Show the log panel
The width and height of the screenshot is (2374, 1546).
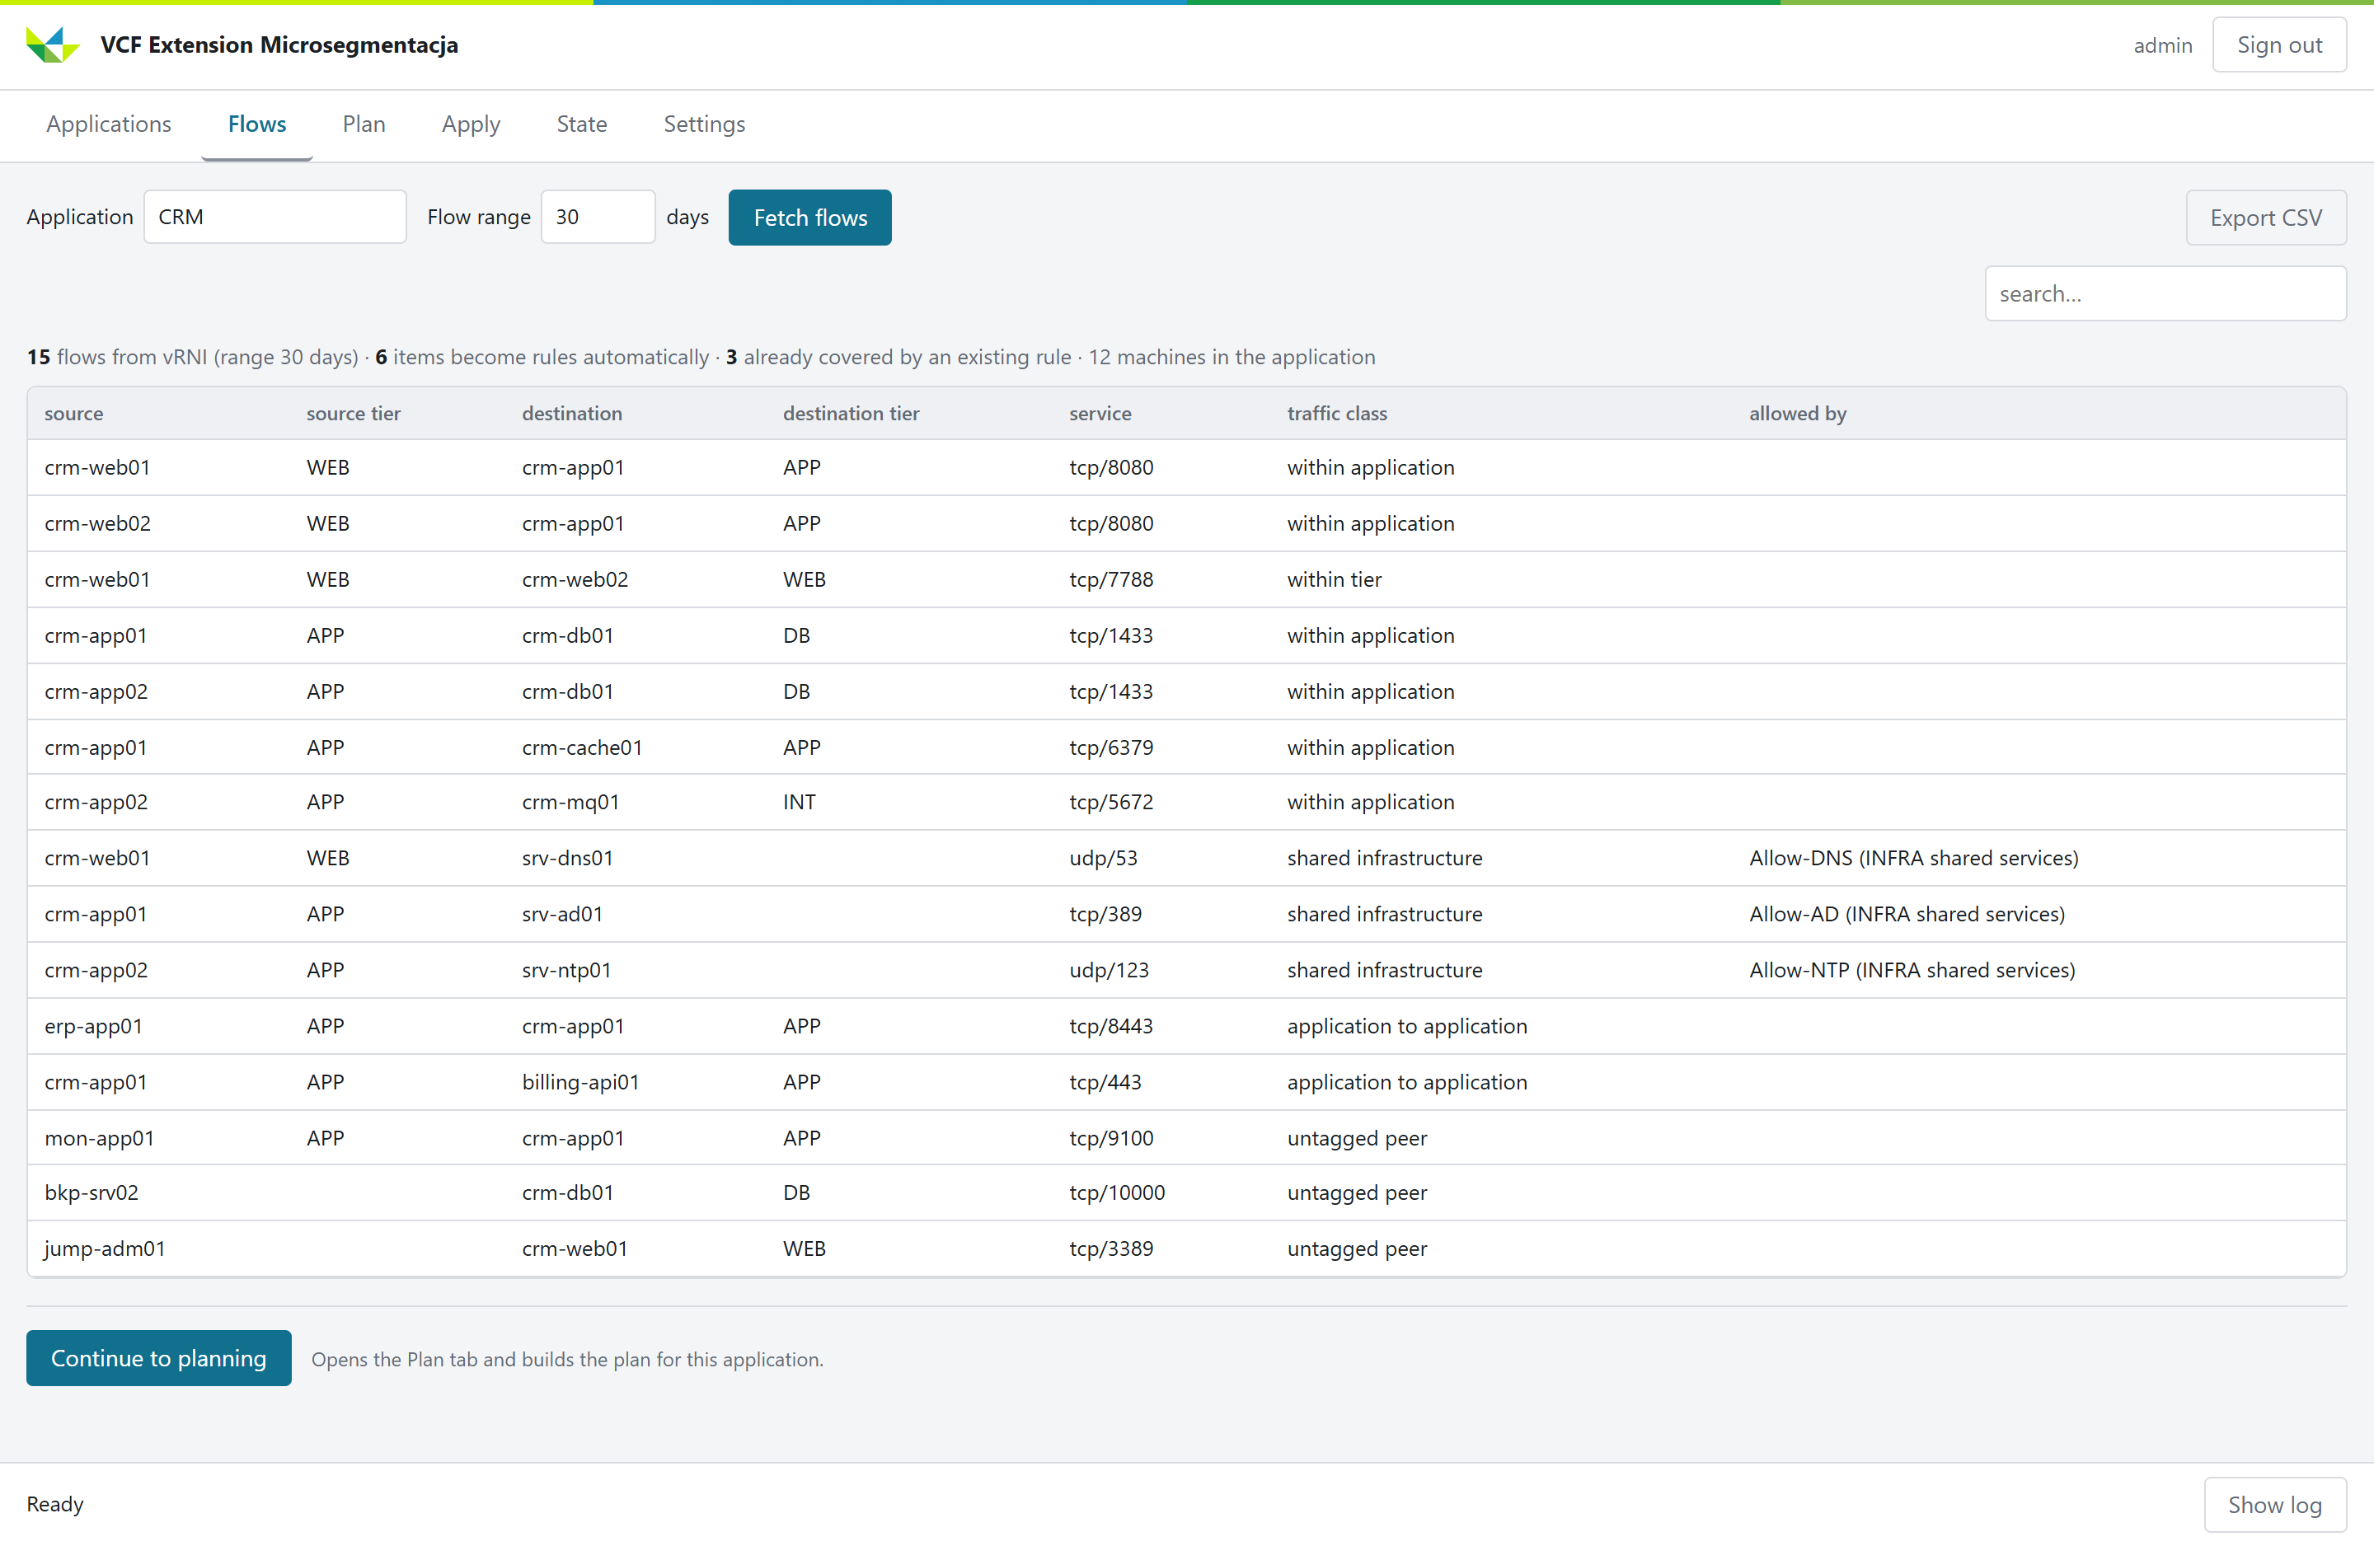coord(2275,1505)
